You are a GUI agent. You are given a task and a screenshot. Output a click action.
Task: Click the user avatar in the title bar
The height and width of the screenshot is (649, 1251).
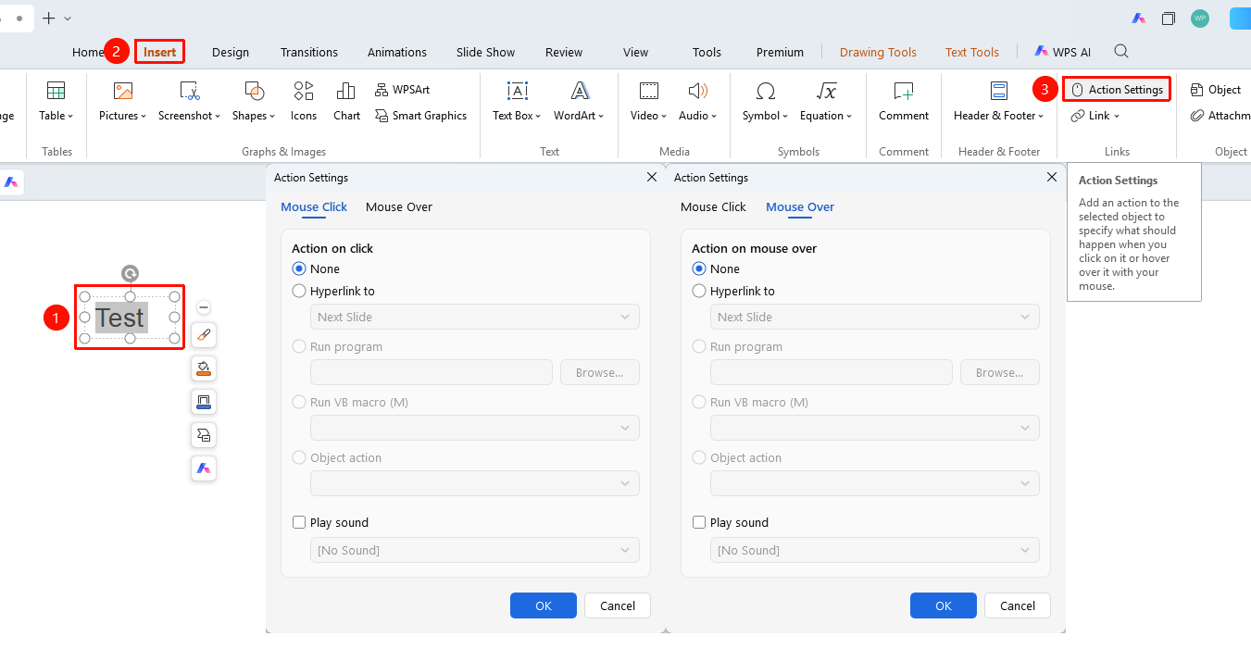[1200, 19]
